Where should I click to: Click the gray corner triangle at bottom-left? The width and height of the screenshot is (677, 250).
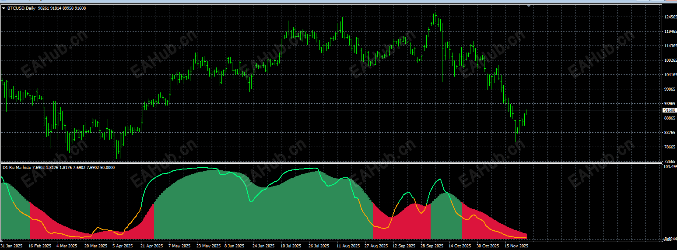pyautogui.click(x=2, y=241)
